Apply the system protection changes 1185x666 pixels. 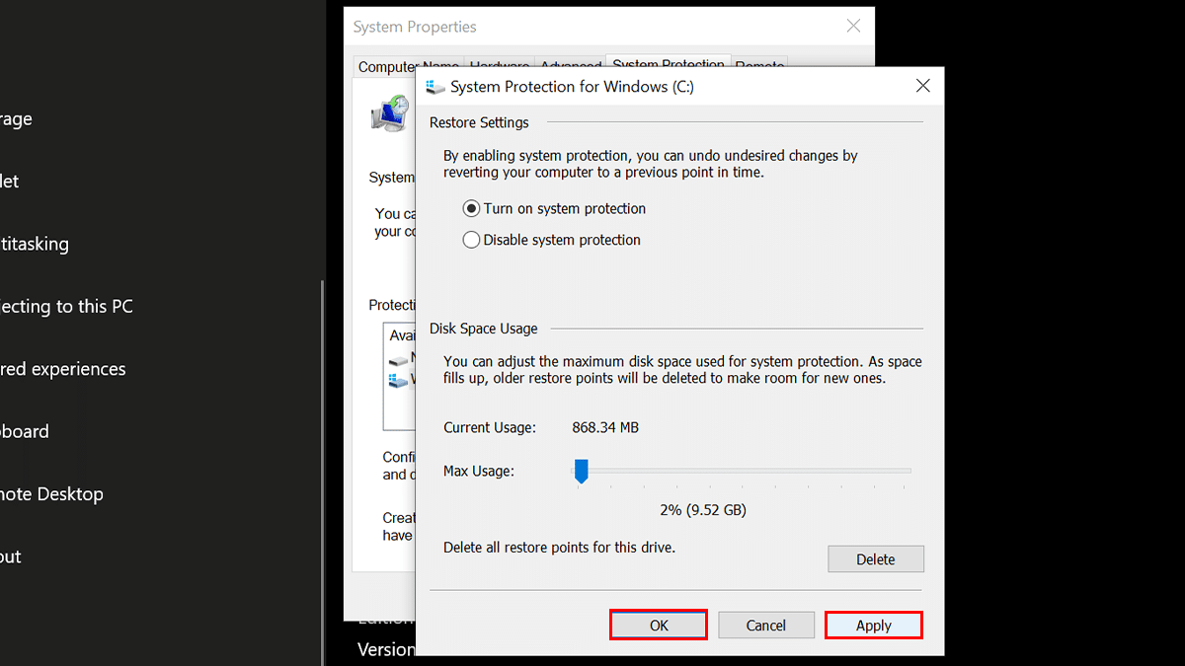pos(874,626)
